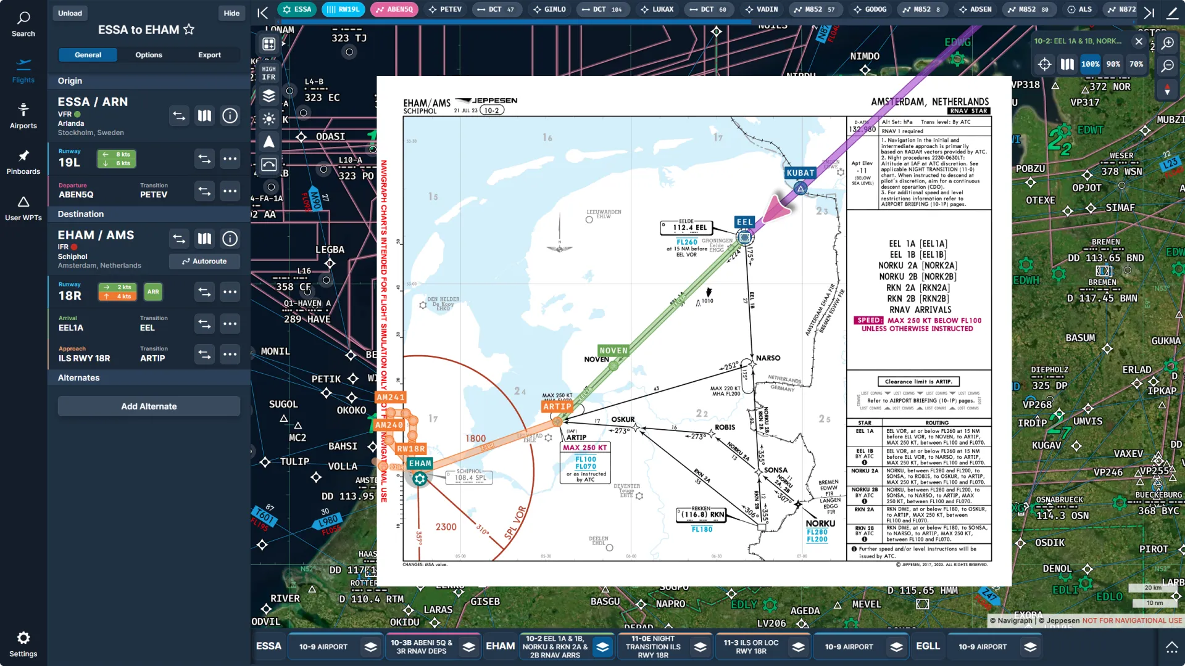Change arrival EEL1A with the swap icon
This screenshot has height=666, width=1185.
coord(204,323)
